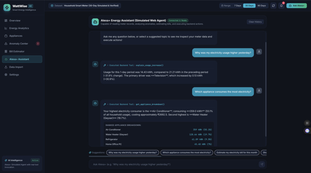311x173 pixels.
Task: Click the wrench icon before explain_usage_increase()
Action: point(105,66)
